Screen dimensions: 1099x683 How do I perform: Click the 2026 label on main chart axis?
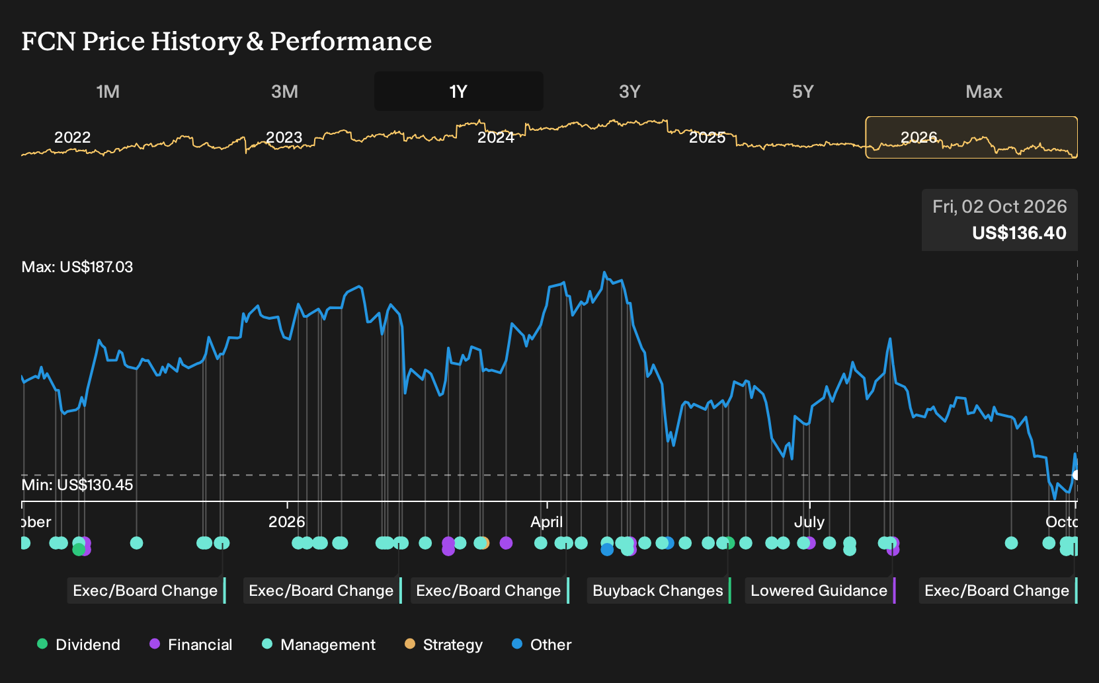click(x=287, y=522)
